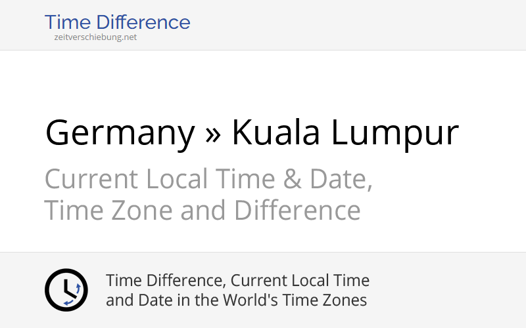Click footer text "Time Difference, Current Local Time"
Screen dimensions: 526x328
(237, 281)
